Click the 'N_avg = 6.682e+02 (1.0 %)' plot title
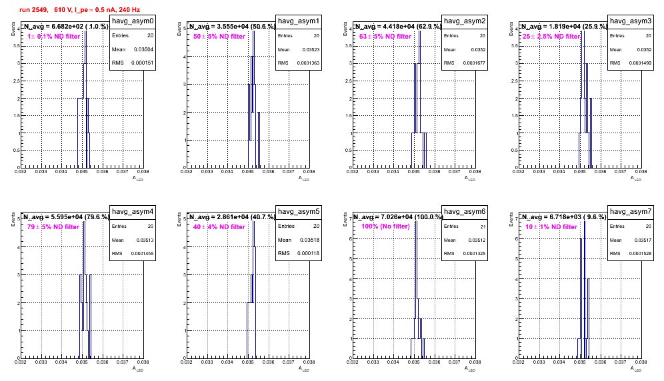 (x=65, y=26)
